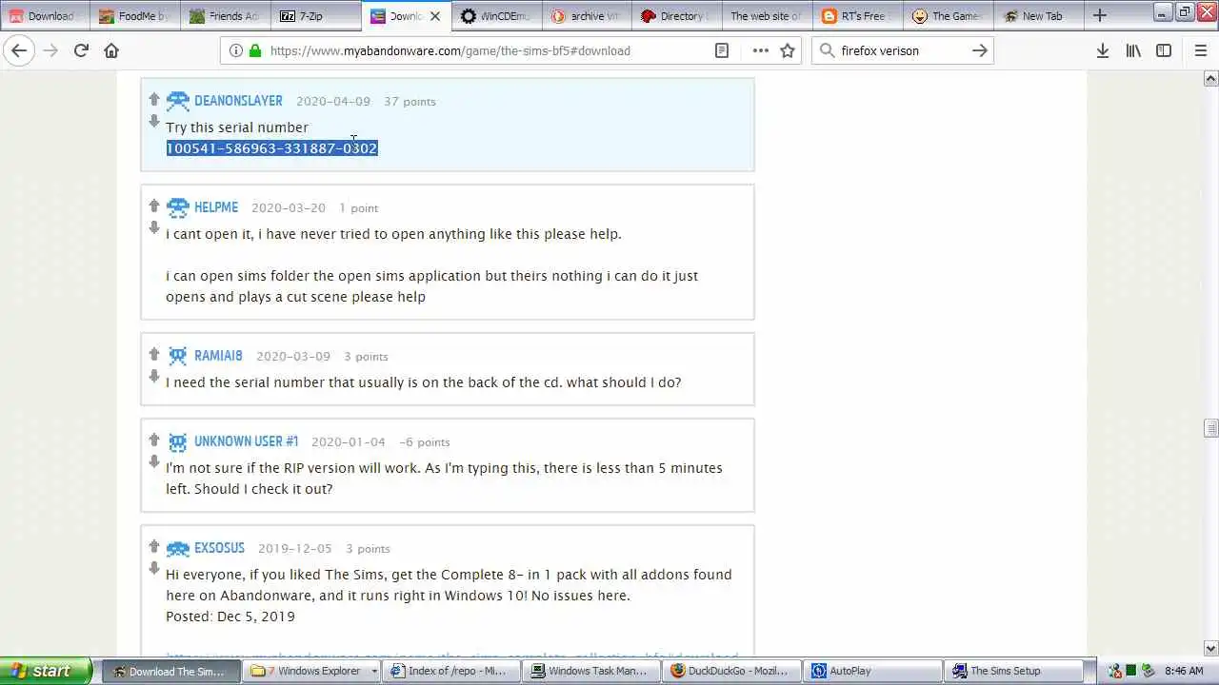
Task: Upvote EXSOSUS's comment
Action: [154, 546]
